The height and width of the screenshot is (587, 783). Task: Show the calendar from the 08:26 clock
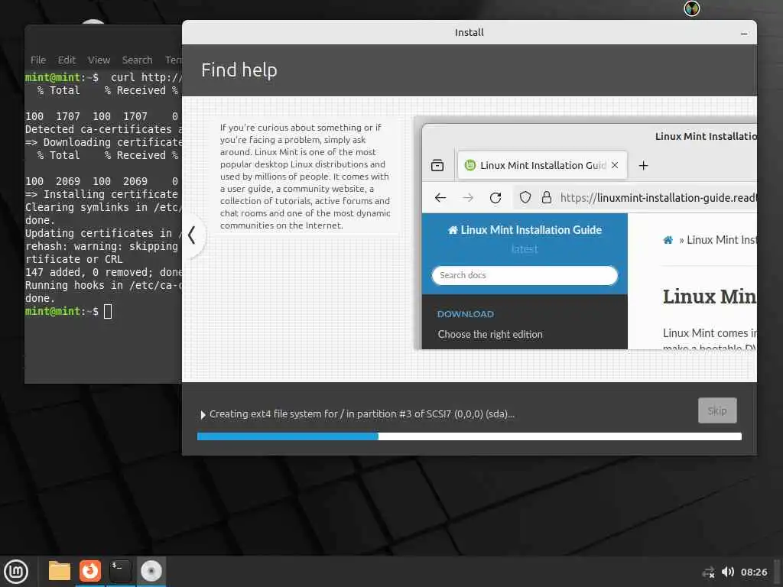[753, 572]
